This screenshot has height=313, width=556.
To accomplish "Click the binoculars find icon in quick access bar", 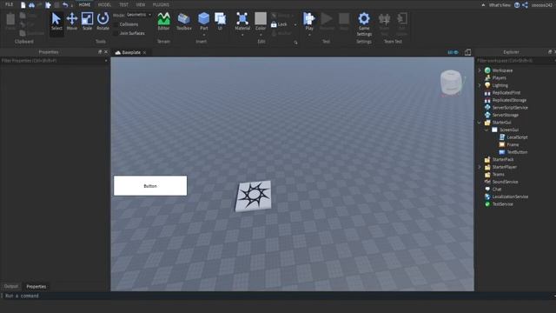I will 31,5.
